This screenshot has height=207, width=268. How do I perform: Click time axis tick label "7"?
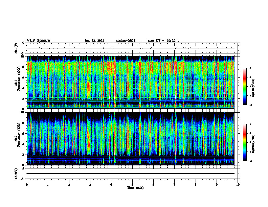[x=175, y=185]
